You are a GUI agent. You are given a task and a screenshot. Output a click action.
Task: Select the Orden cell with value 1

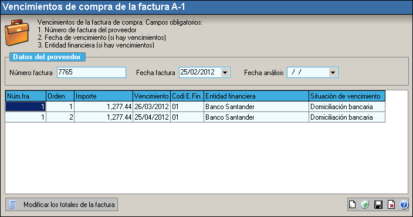tap(60, 107)
